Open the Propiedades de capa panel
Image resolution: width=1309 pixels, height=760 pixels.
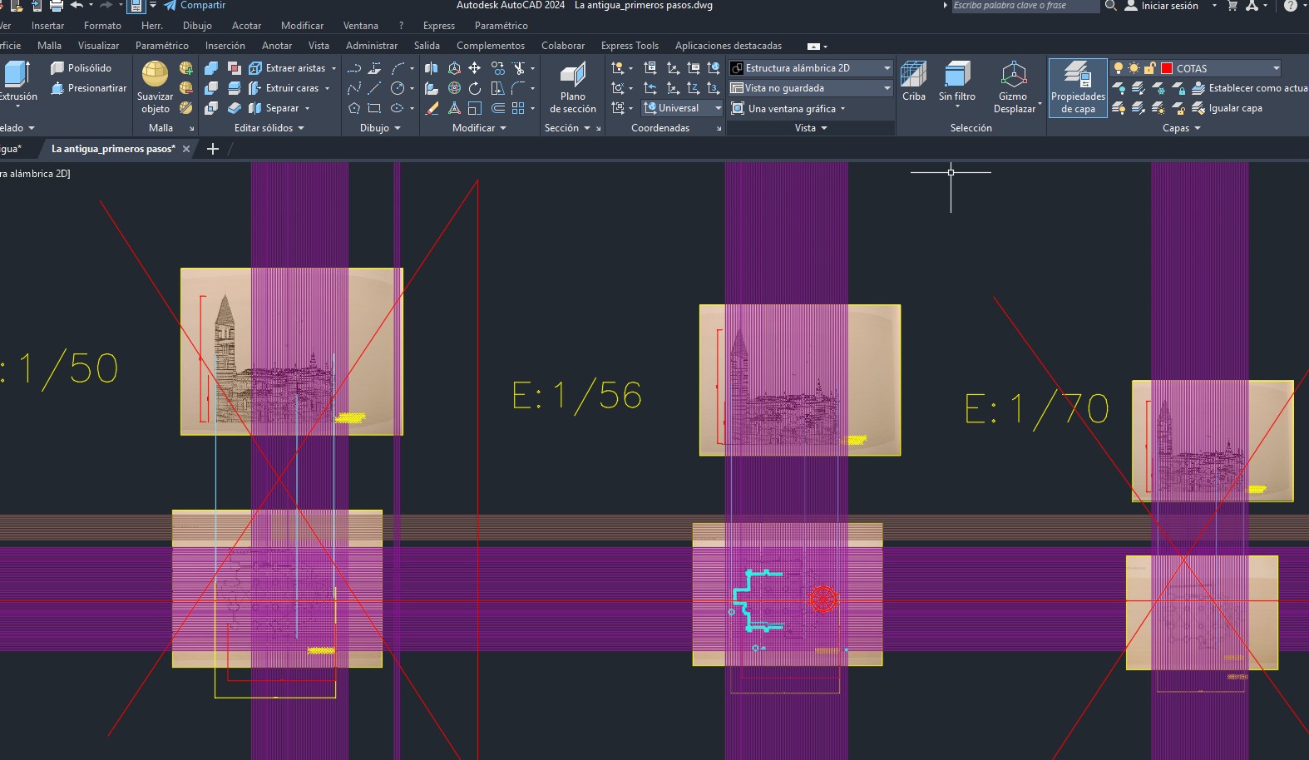pyautogui.click(x=1078, y=87)
